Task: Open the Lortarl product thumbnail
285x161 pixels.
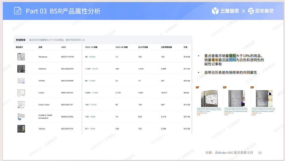Action: click(21, 93)
